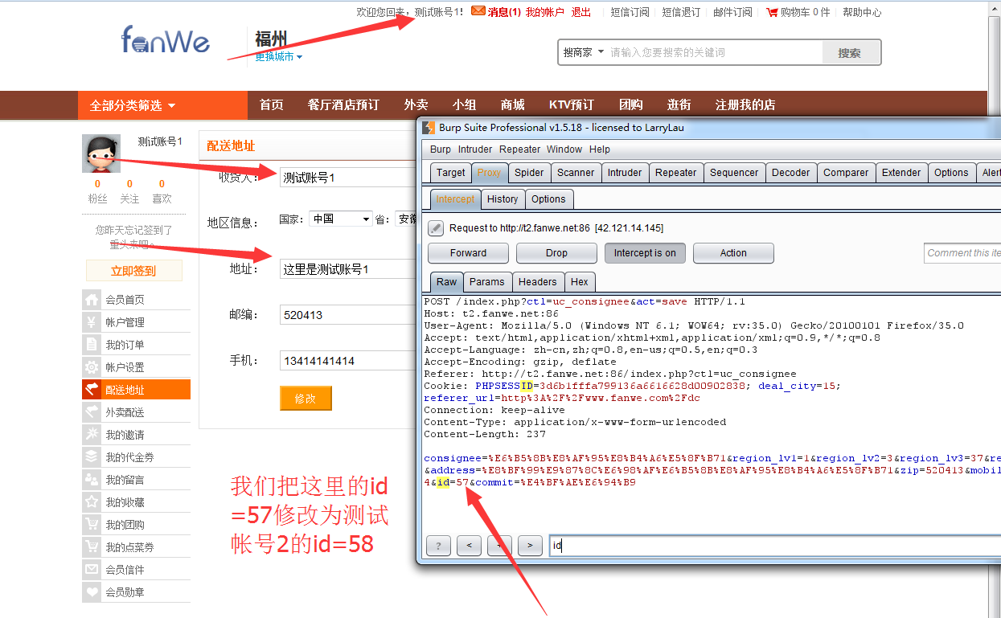Open the Intruder menu in menu bar
Viewport: 1001px width, 618px height.
point(475,149)
